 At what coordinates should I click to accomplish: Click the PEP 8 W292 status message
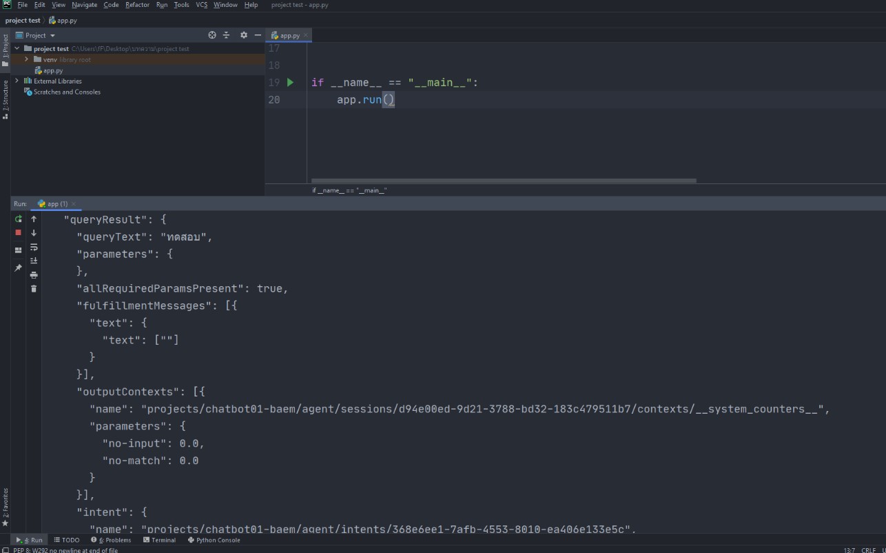(65, 550)
